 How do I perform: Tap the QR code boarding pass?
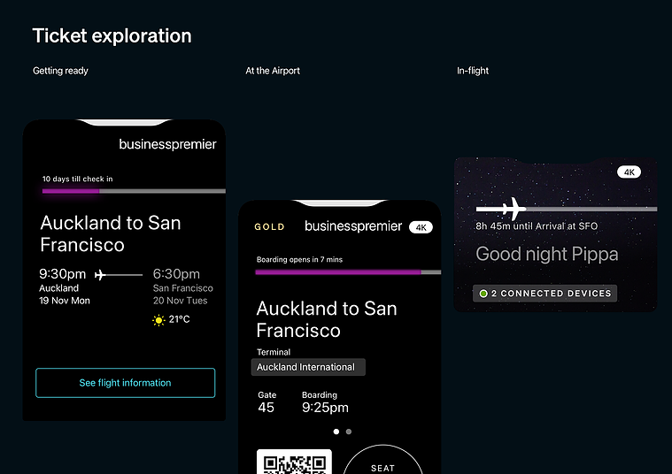coord(294,462)
